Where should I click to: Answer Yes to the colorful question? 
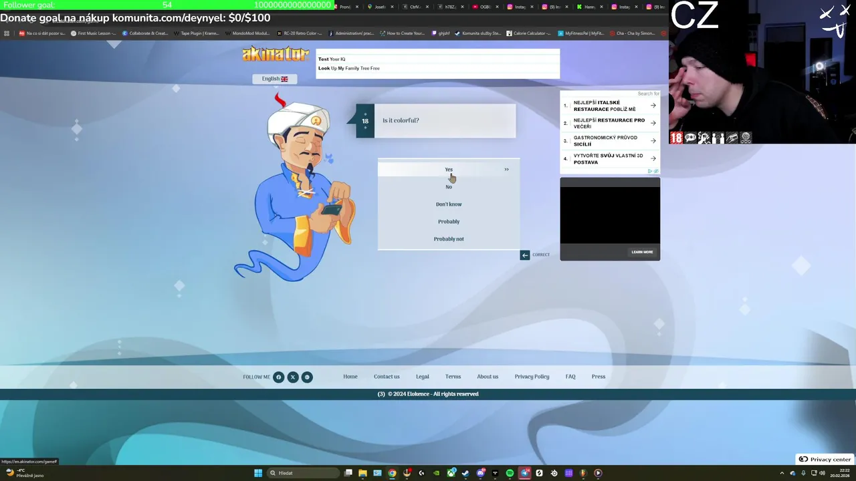coord(449,169)
